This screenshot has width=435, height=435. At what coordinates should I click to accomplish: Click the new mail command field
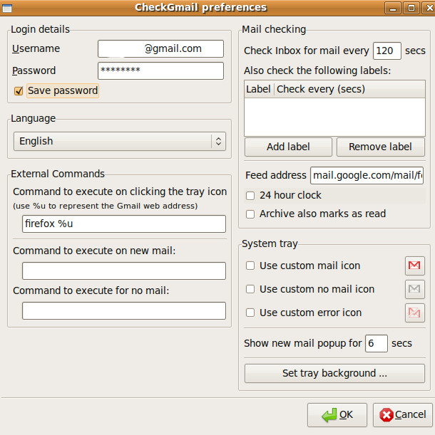pyautogui.click(x=124, y=271)
